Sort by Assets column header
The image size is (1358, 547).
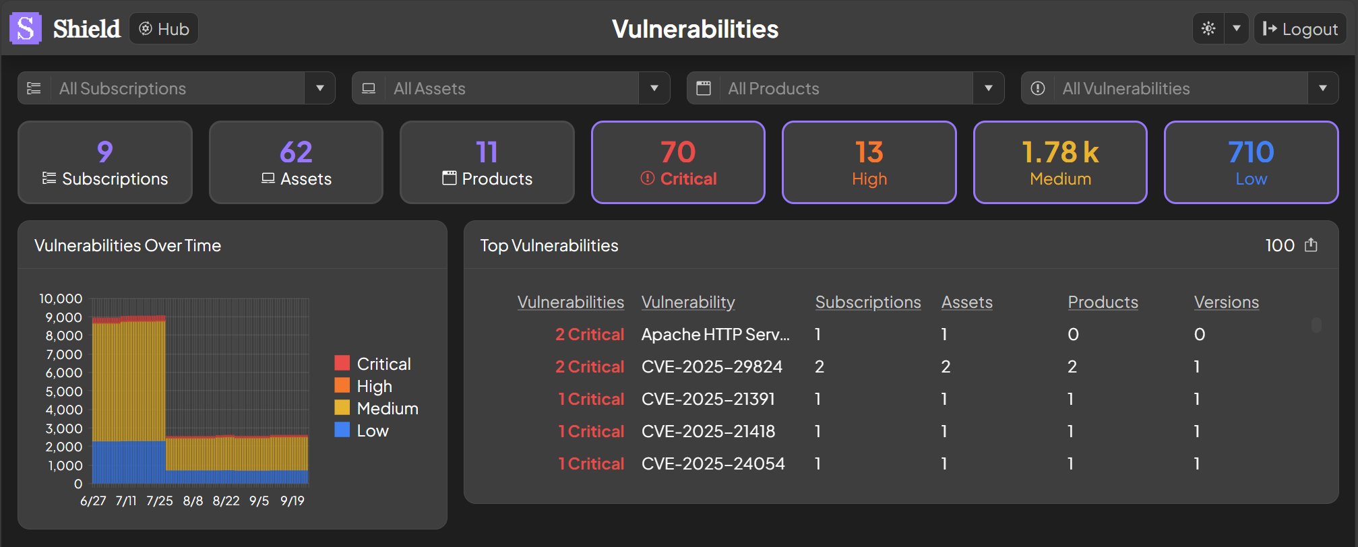(x=967, y=302)
